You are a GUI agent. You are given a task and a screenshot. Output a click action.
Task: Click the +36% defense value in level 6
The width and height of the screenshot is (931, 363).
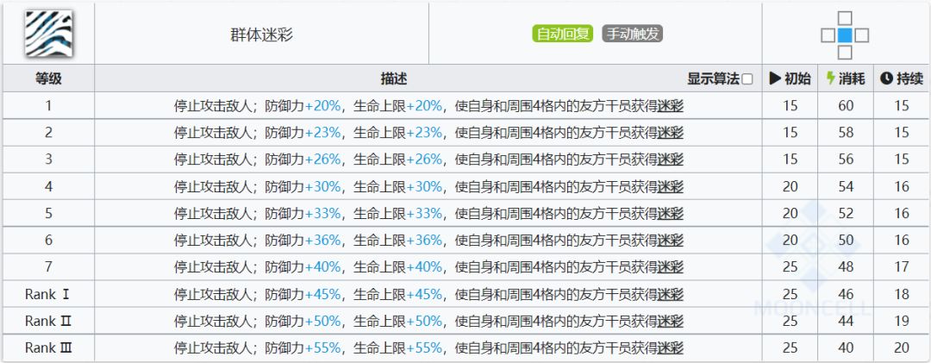coord(323,241)
